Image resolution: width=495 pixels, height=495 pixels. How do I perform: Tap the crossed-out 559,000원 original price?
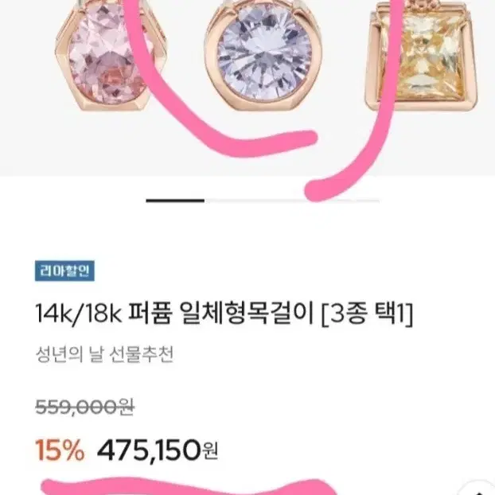[x=85, y=407]
